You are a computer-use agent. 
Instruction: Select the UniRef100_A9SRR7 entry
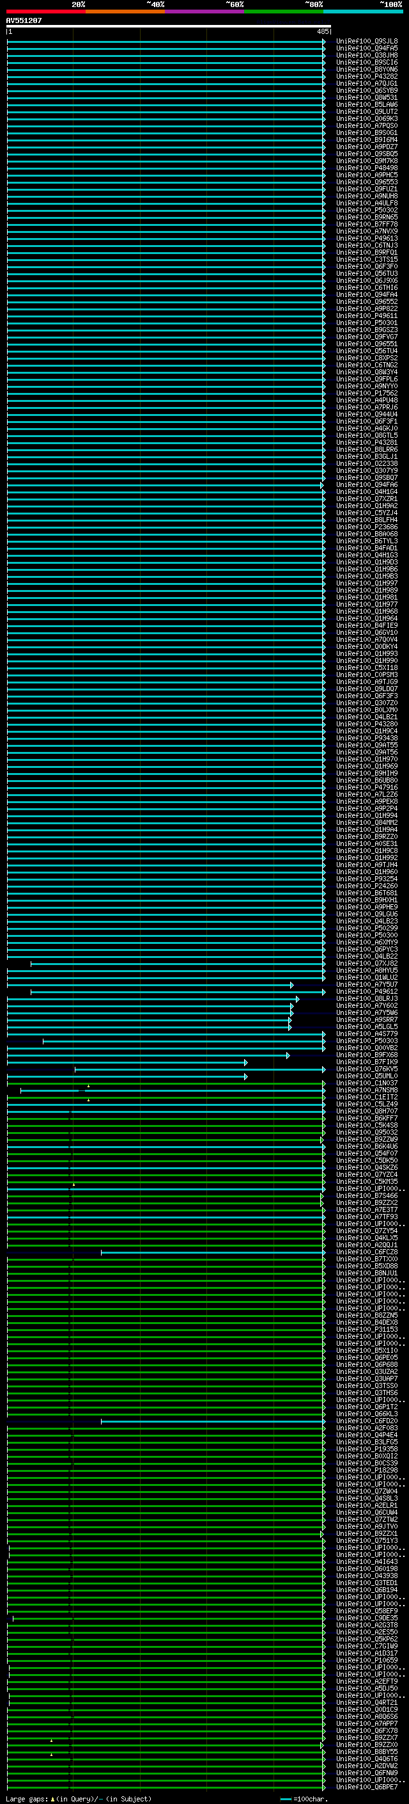point(367,1019)
